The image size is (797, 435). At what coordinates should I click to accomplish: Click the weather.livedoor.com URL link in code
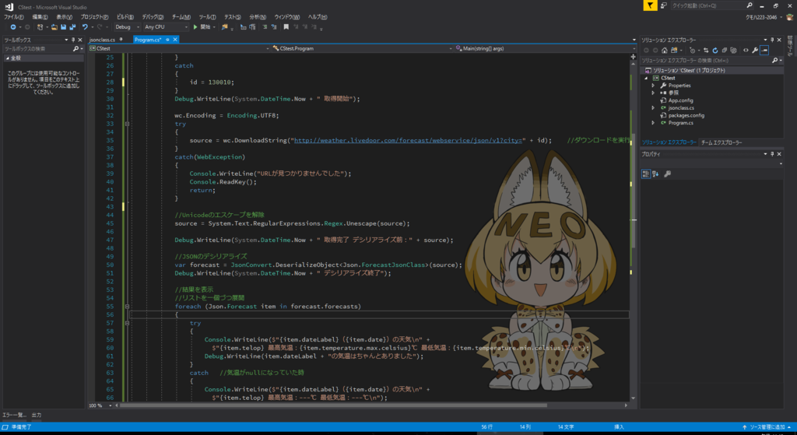(x=409, y=140)
